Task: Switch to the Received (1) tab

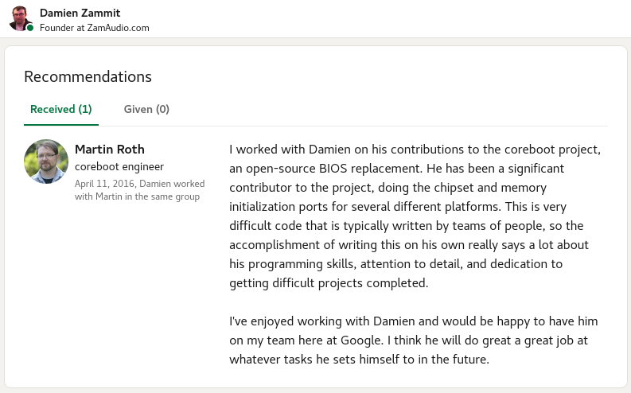Action: coord(61,109)
